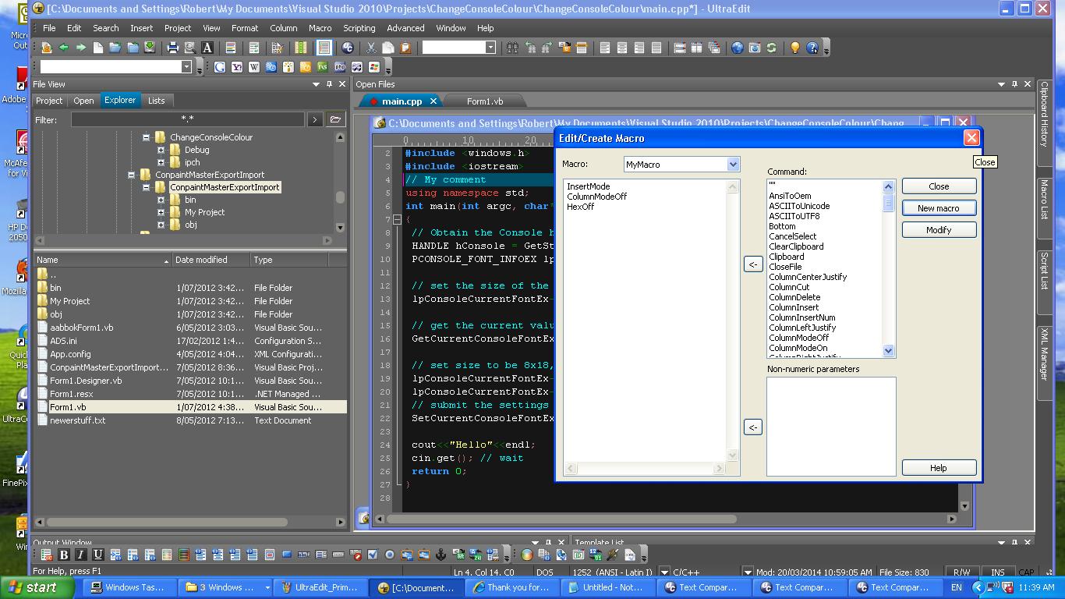Click the Cut scissors icon

[371, 48]
